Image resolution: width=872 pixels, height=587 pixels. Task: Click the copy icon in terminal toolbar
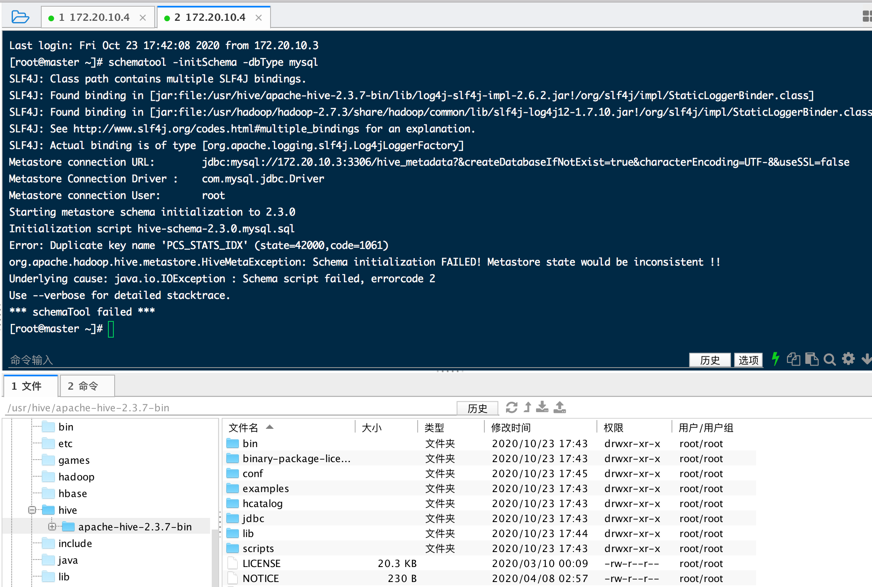(x=793, y=359)
